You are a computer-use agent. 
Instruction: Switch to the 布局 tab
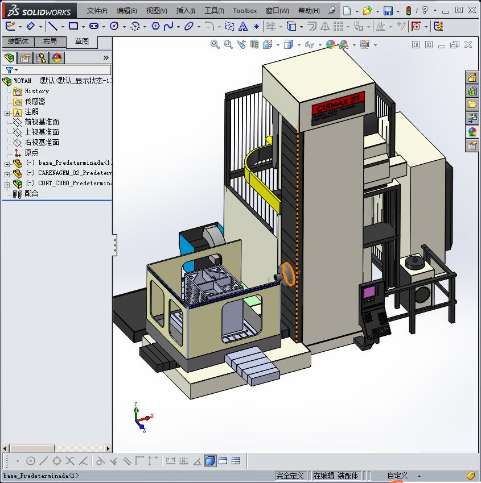(50, 41)
